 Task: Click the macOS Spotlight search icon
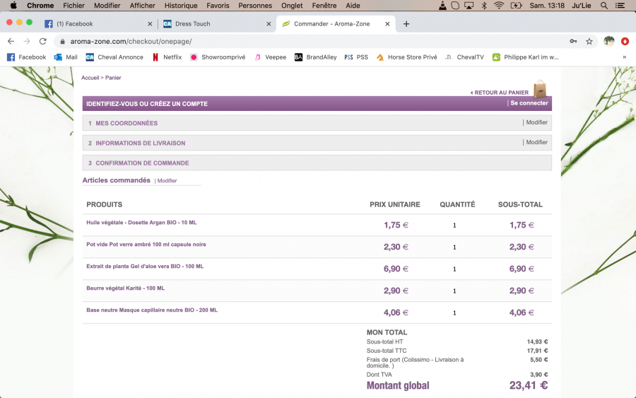tap(604, 6)
